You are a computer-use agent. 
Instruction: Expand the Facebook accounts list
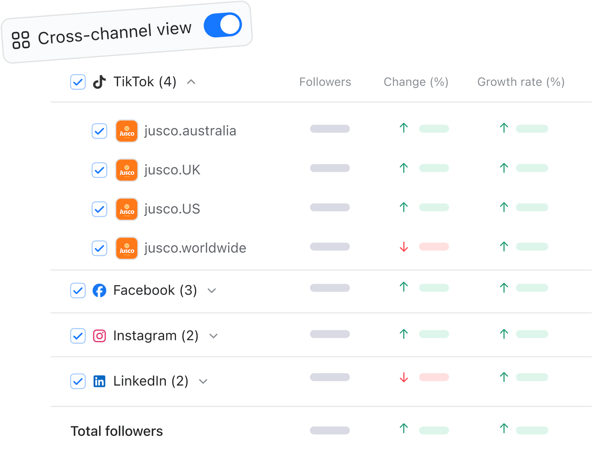coord(212,291)
